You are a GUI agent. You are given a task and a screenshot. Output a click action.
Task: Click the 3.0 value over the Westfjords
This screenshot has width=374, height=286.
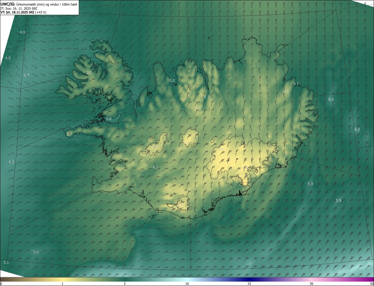click(89, 73)
